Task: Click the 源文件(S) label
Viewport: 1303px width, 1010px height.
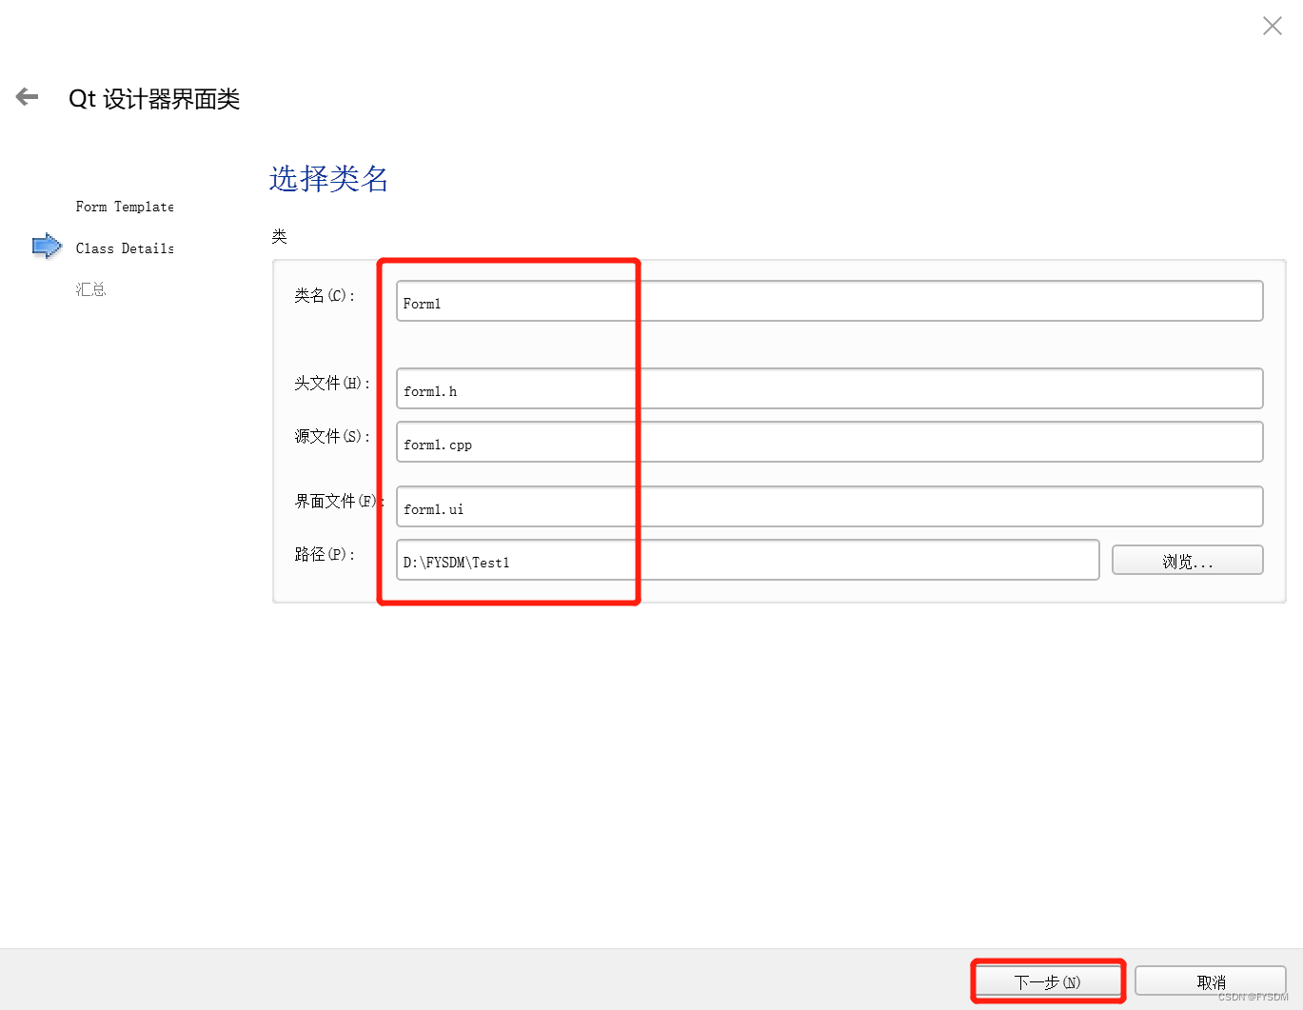Action: point(332,437)
